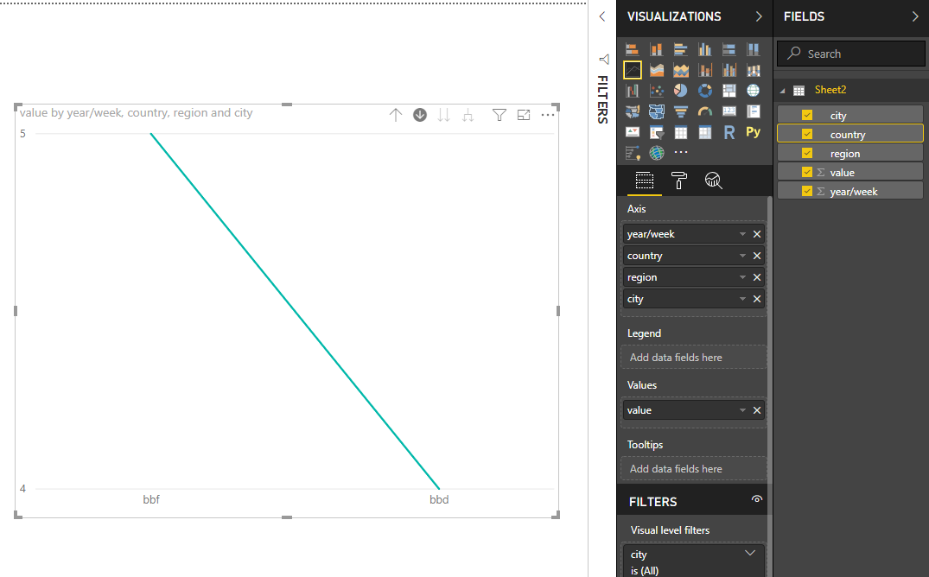Open dropdown for country axis field
The image size is (929, 577).
click(742, 256)
